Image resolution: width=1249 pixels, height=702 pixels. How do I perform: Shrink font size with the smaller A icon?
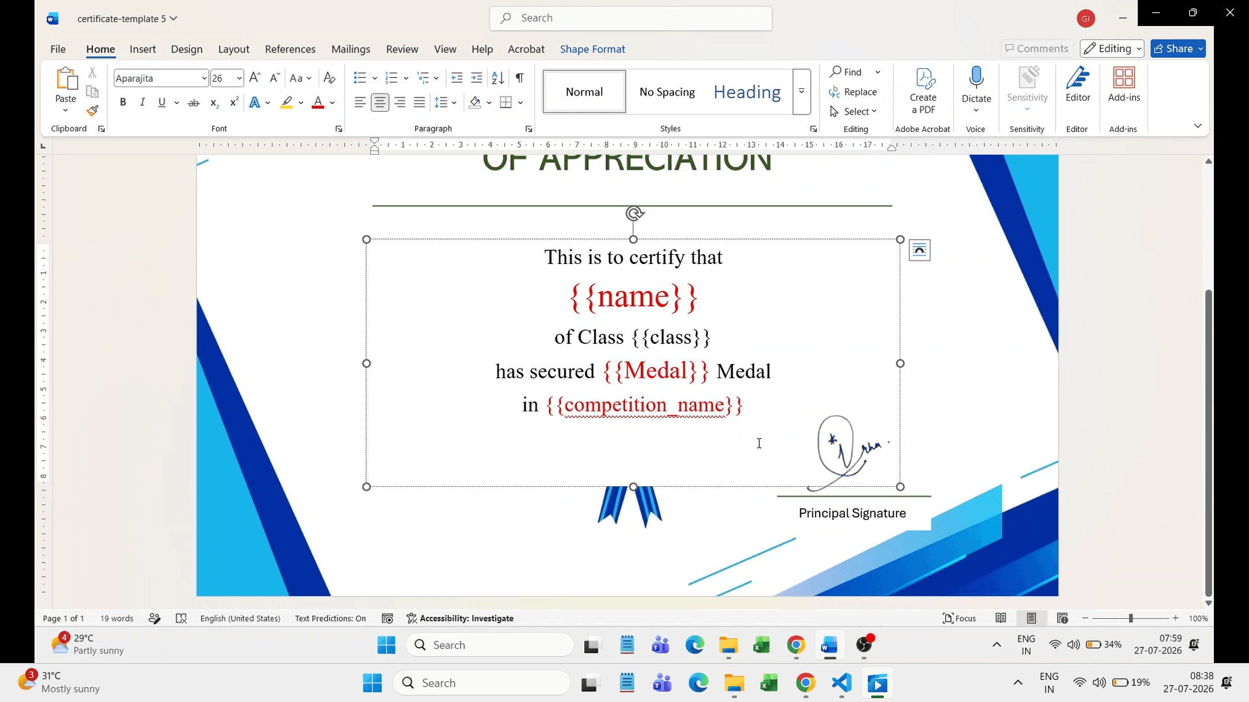[275, 78]
